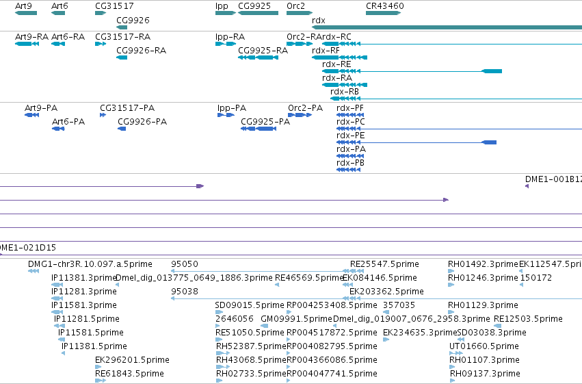Image resolution: width=582 pixels, height=384 pixels.
Task: Click the Art6-RA transcript glyph
Action: (x=58, y=44)
